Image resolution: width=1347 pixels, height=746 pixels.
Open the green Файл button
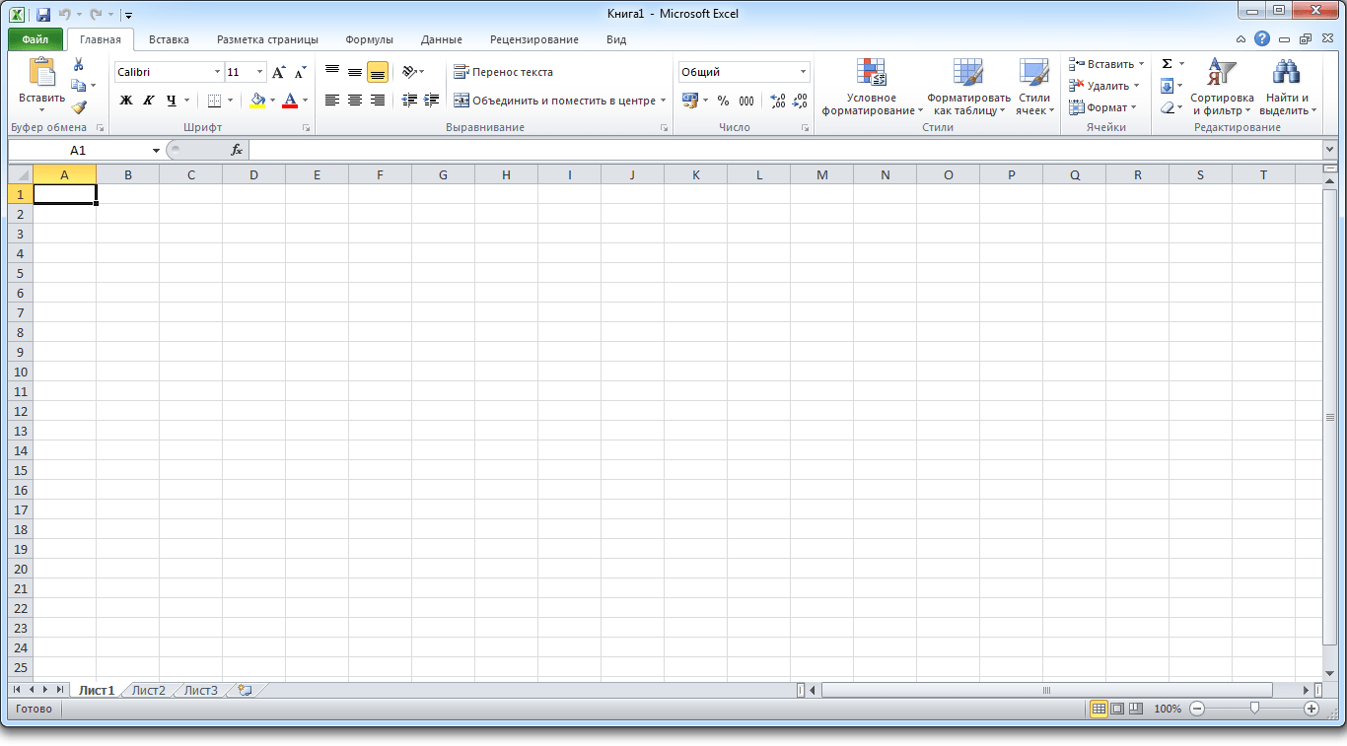pyautogui.click(x=35, y=39)
